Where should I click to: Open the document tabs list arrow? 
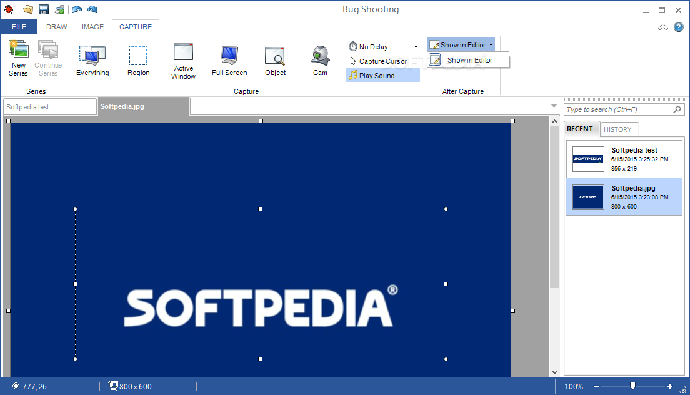(x=554, y=106)
